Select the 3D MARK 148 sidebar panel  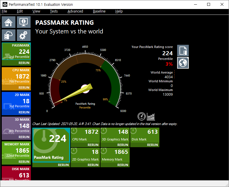pyautogui.click(x=16, y=125)
